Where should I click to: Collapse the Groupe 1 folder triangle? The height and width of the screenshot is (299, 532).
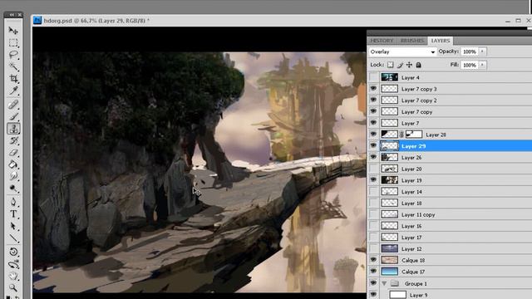pos(384,283)
